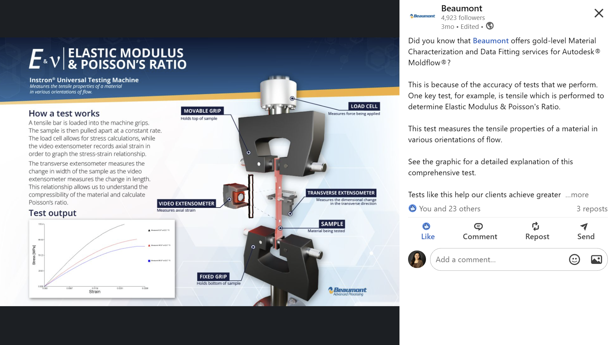Expand the post text with "...more"
The image size is (614, 345).
coord(577,195)
